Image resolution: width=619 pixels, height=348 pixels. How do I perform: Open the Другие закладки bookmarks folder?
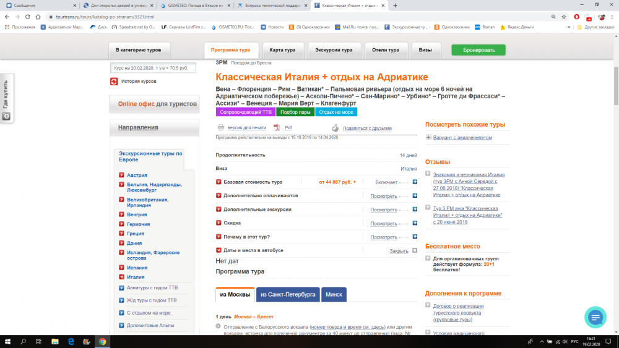tap(595, 27)
